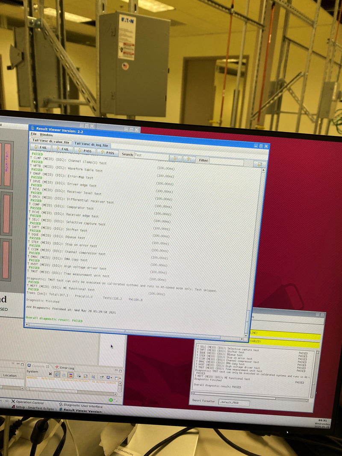Jump to previous FAIL result button

pyautogui.click(x=40, y=148)
